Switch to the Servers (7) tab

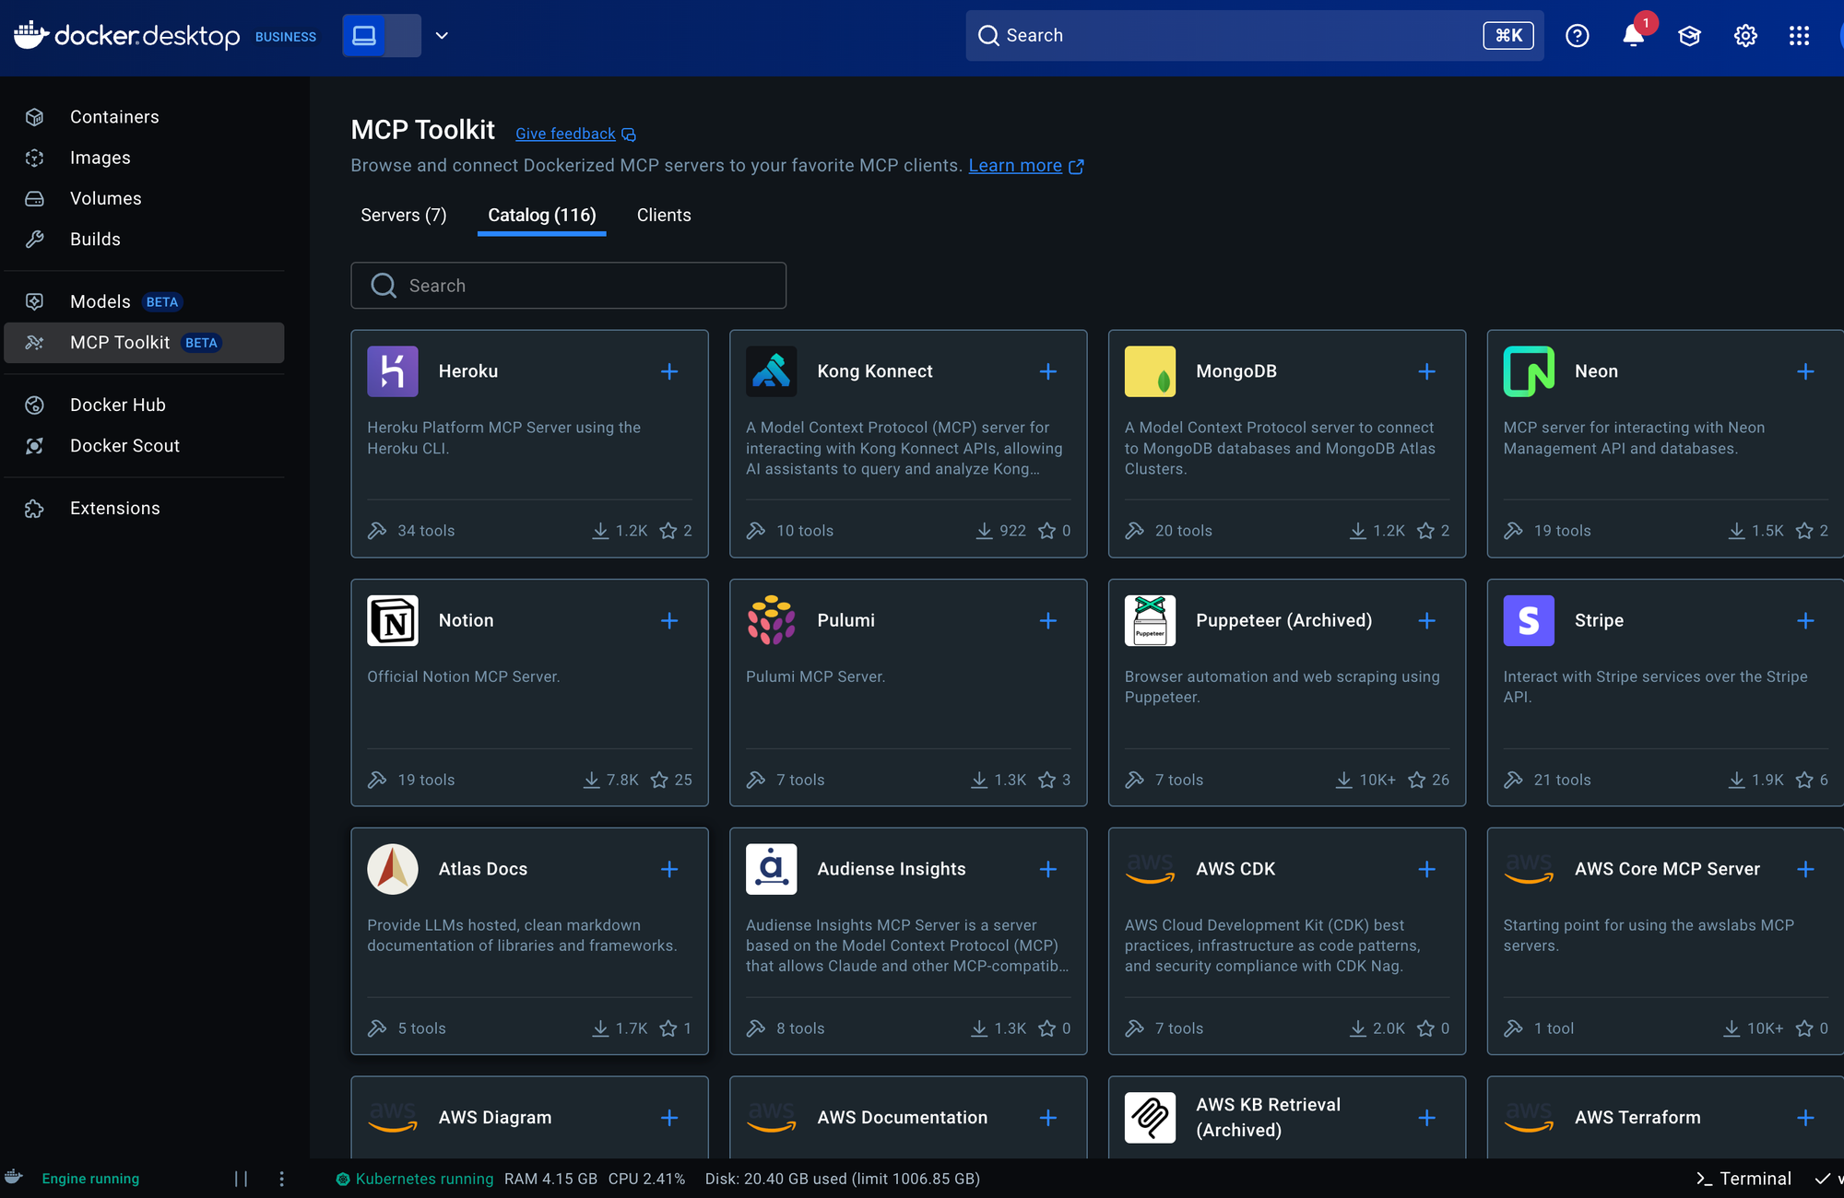click(x=403, y=215)
